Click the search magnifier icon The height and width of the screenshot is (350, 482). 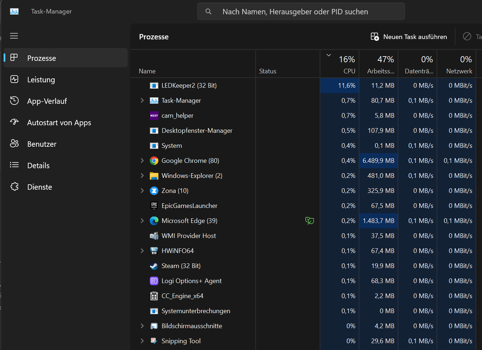click(208, 11)
